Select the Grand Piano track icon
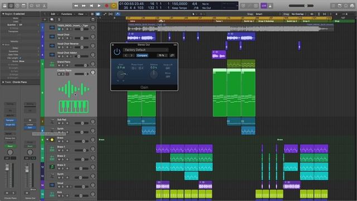 pos(52,64)
